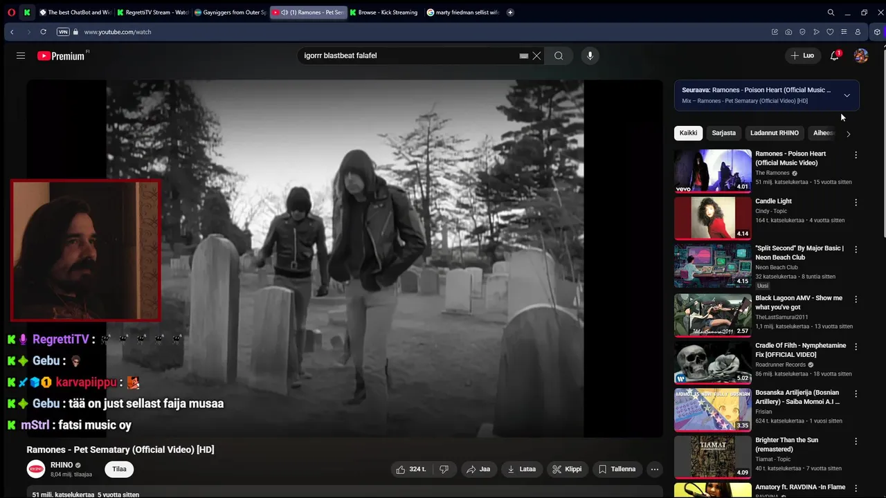The height and width of the screenshot is (498, 886).
Task: Click the Jaa share button
Action: 478,469
